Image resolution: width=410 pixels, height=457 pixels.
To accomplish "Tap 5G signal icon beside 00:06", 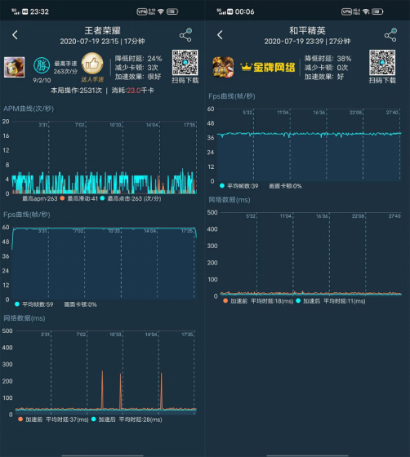I will pos(221,11).
